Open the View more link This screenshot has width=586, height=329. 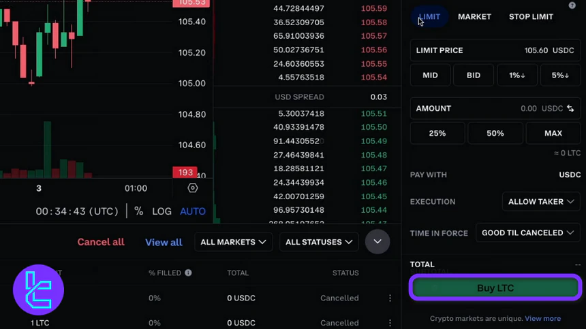542,319
